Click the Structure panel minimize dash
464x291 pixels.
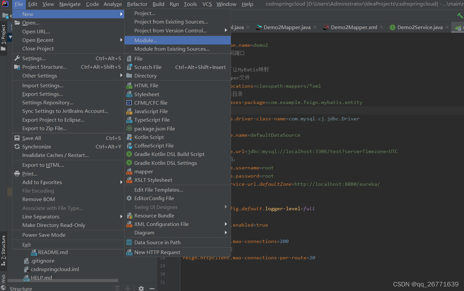(x=152, y=288)
